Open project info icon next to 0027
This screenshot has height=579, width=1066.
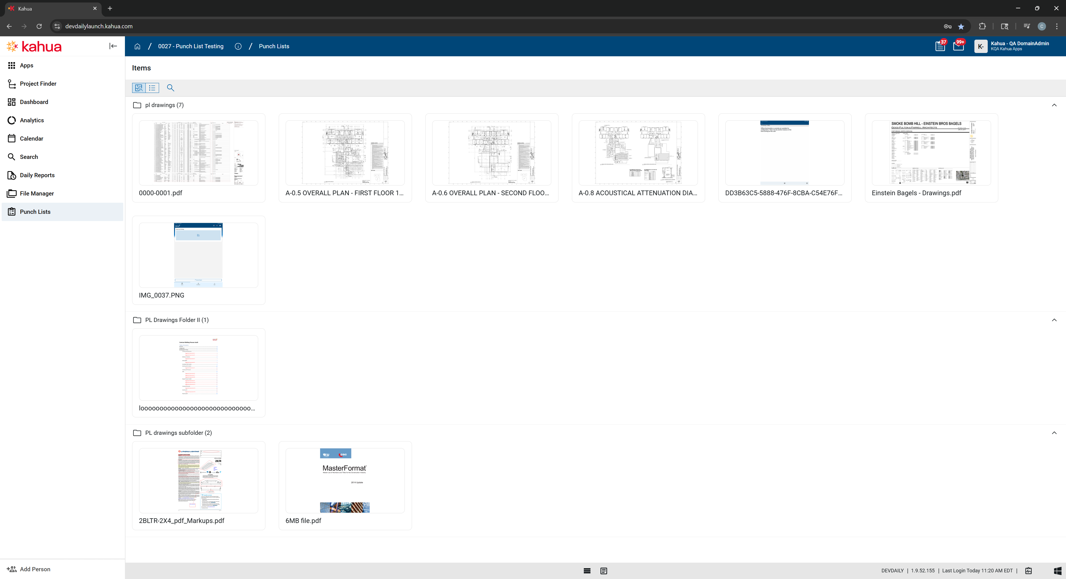(x=238, y=46)
